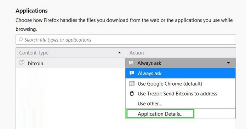Choose Use Google Chrome (default)
This screenshot has width=246, height=129.
181,83
